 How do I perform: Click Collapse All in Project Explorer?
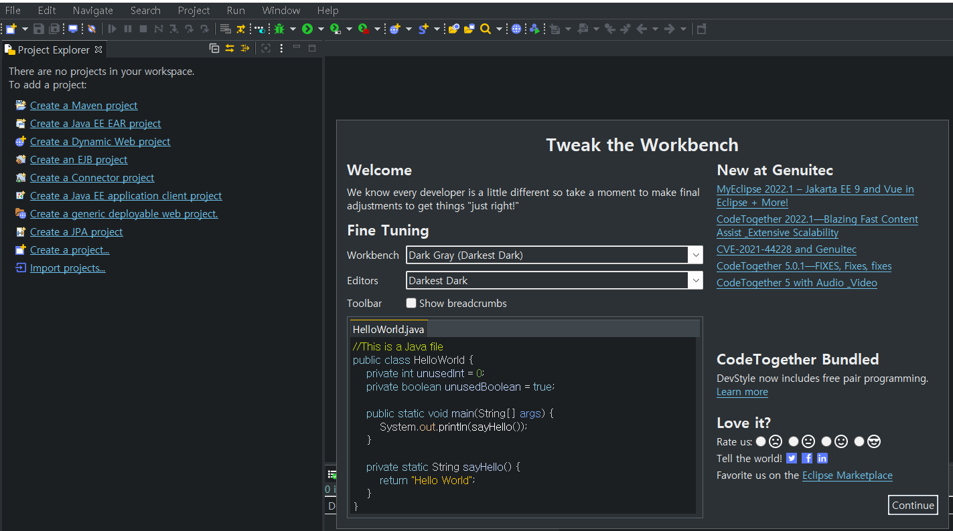click(x=214, y=48)
